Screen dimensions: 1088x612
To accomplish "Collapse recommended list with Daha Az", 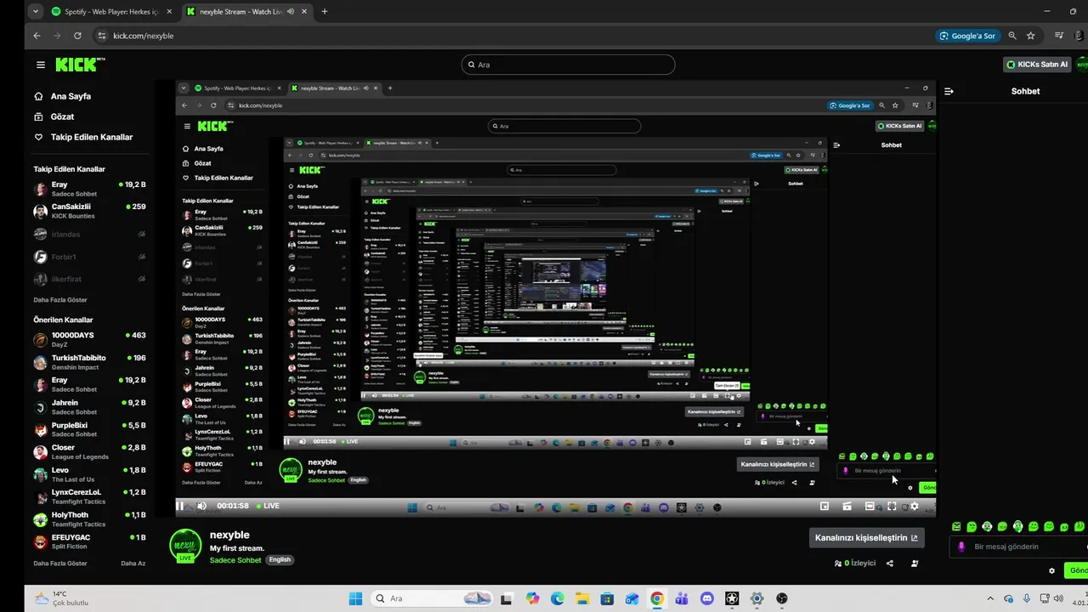I will [x=133, y=563].
